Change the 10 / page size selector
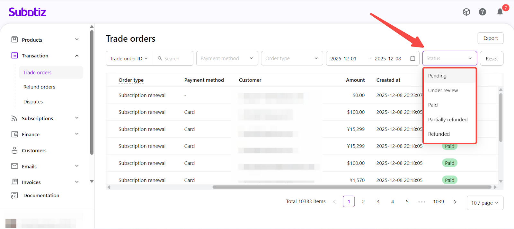514x229 pixels. [484, 203]
